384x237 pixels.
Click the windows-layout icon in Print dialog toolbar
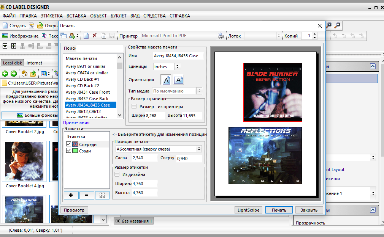click(63, 36)
